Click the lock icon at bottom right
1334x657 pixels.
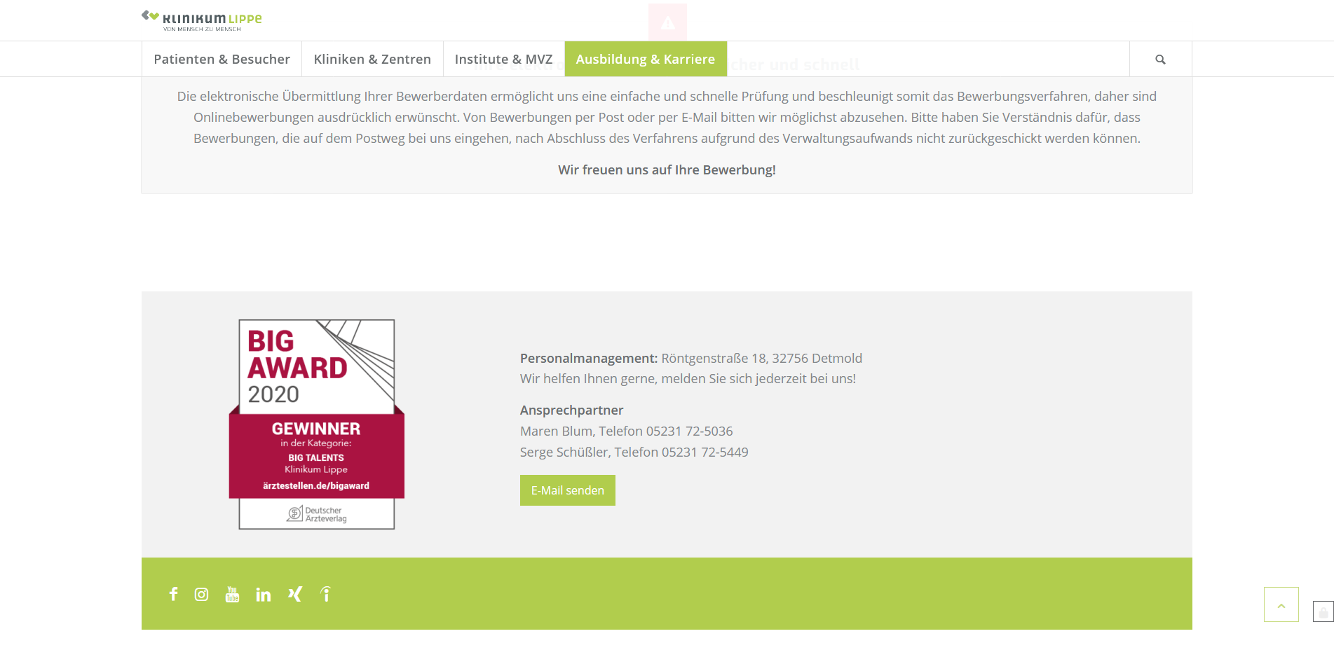pyautogui.click(x=1323, y=611)
